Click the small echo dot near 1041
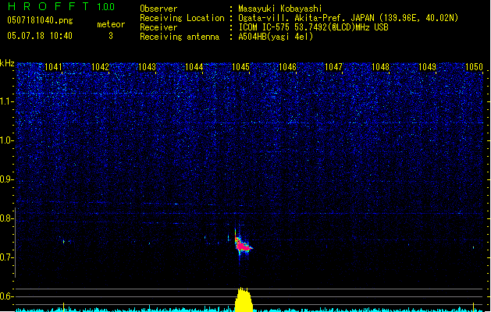The image size is (491, 312). click(x=63, y=242)
